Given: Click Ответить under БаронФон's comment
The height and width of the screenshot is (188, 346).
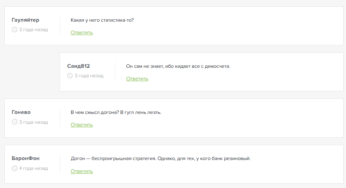Looking at the screenshot, I should click(x=82, y=171).
